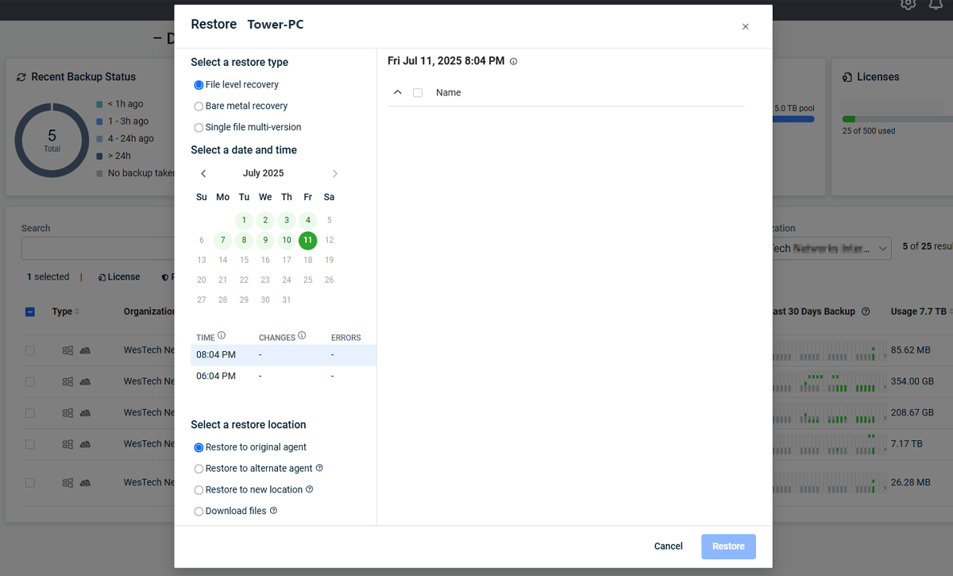Screen dimensions: 953x576
Task: Select Restore to new location
Action: (199, 490)
